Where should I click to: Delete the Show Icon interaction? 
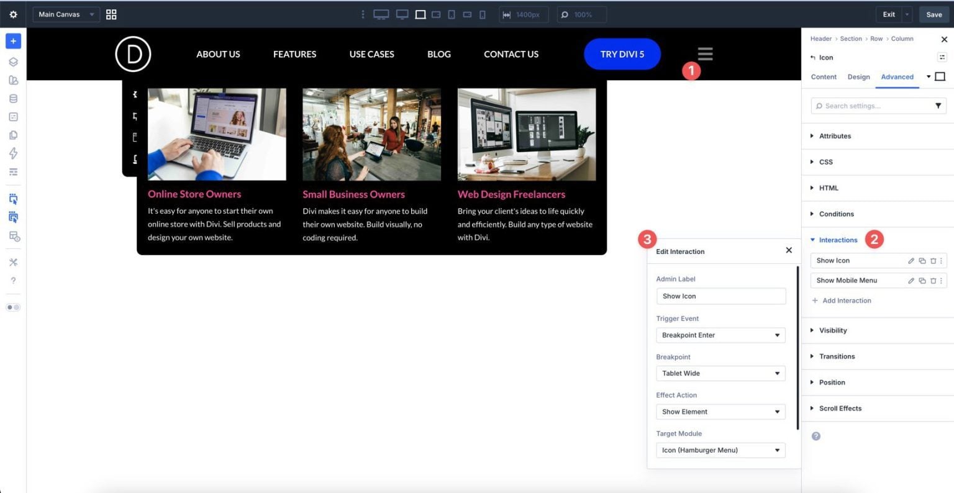pos(933,261)
